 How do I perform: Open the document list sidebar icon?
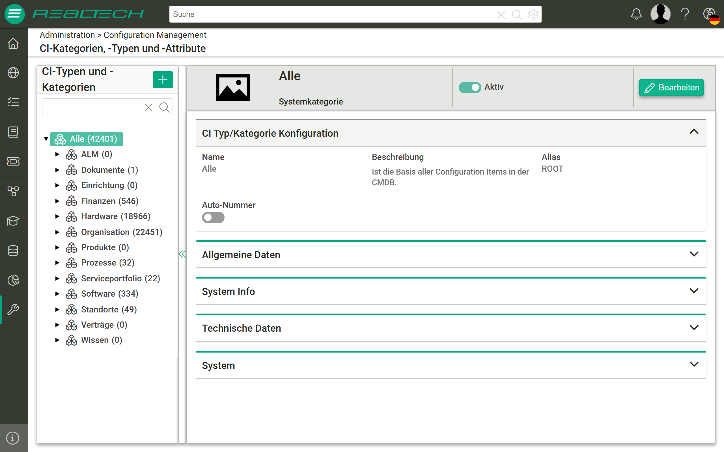(13, 132)
